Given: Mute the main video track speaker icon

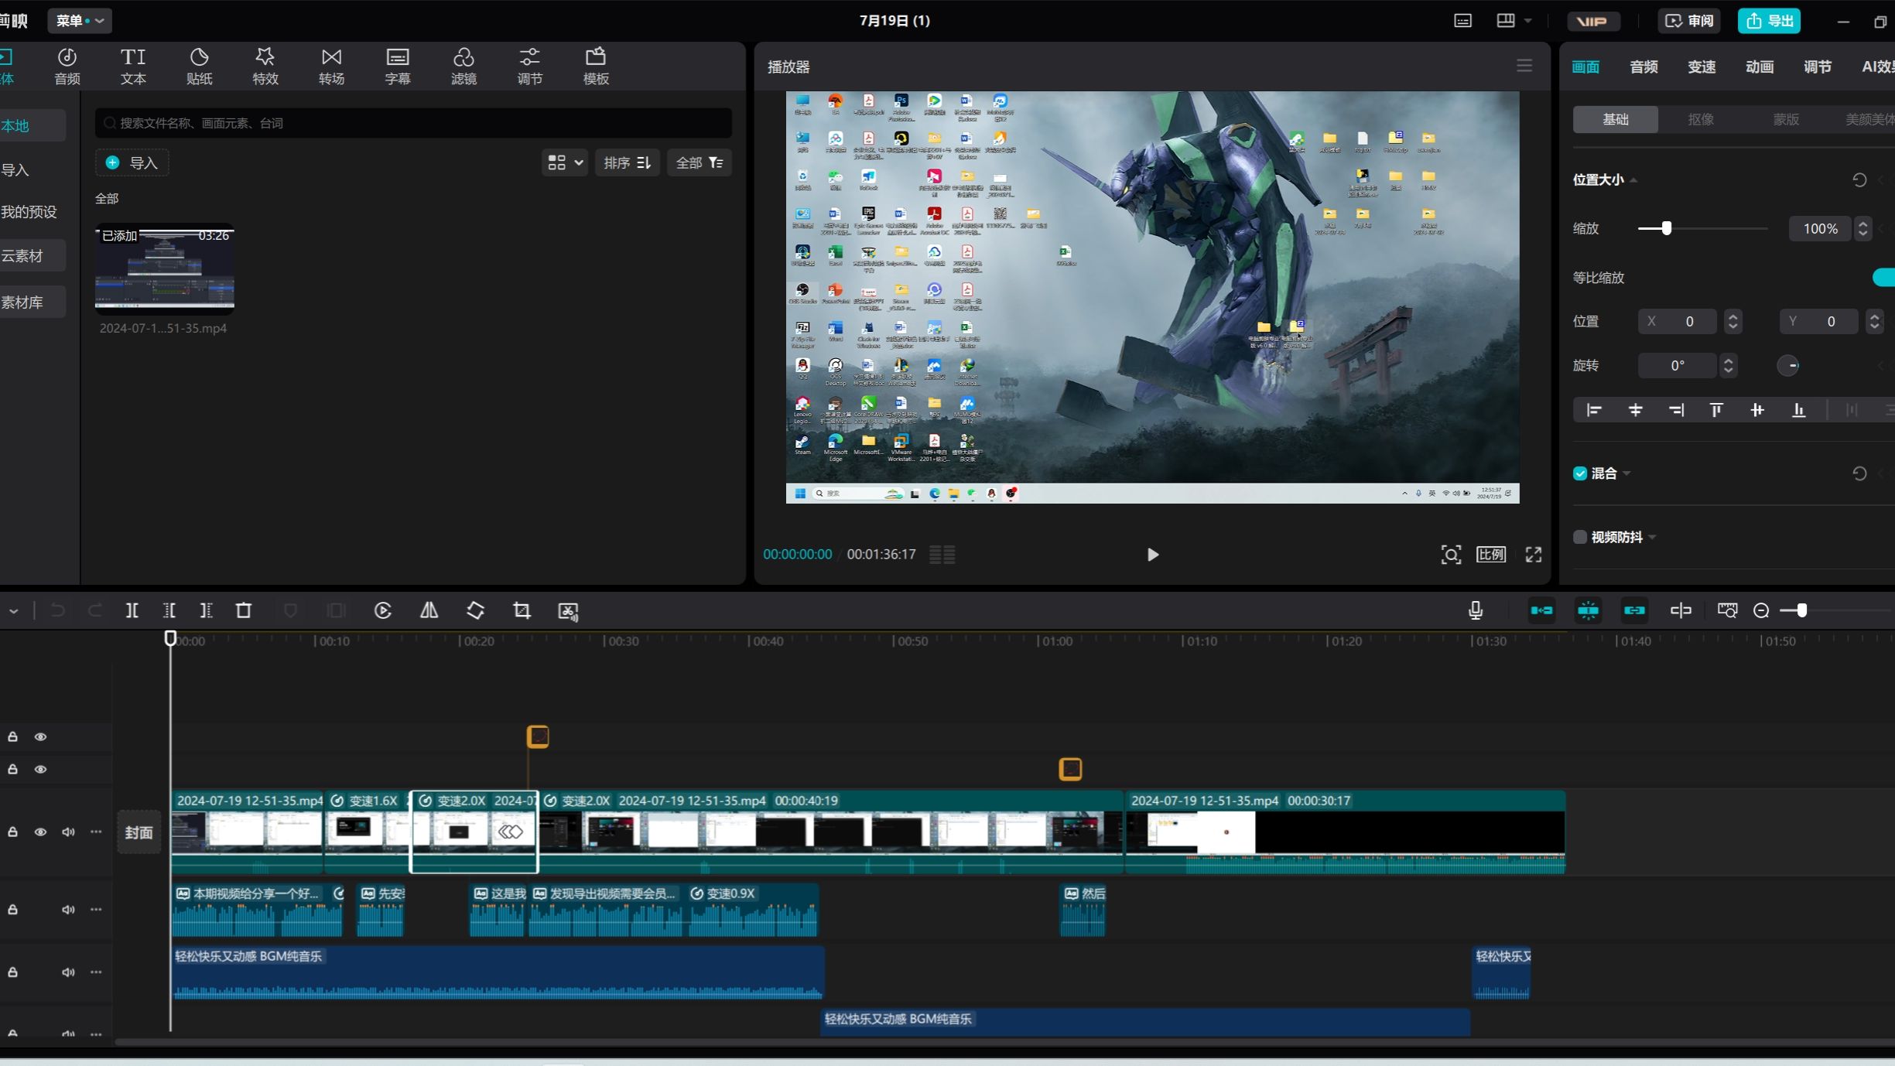Looking at the screenshot, I should point(68,832).
